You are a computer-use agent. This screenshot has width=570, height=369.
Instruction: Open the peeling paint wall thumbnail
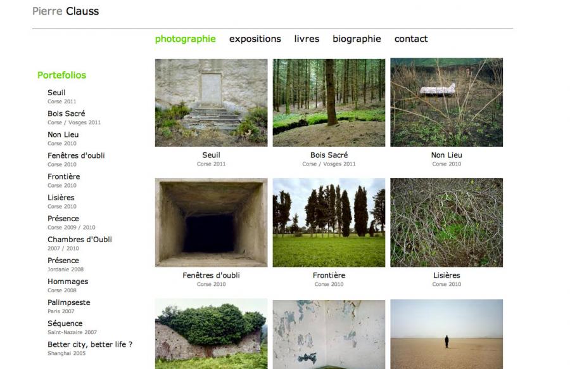[x=329, y=334]
